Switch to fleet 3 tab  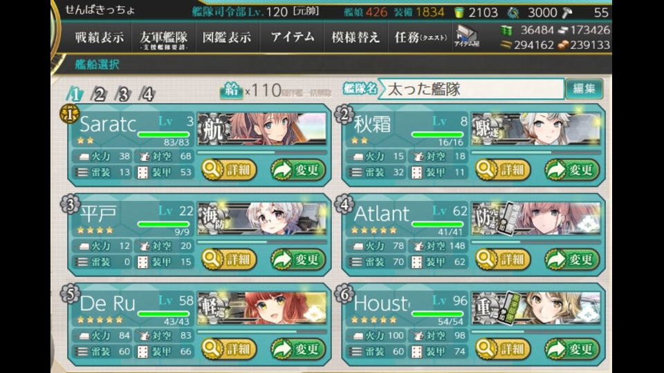coord(123,94)
